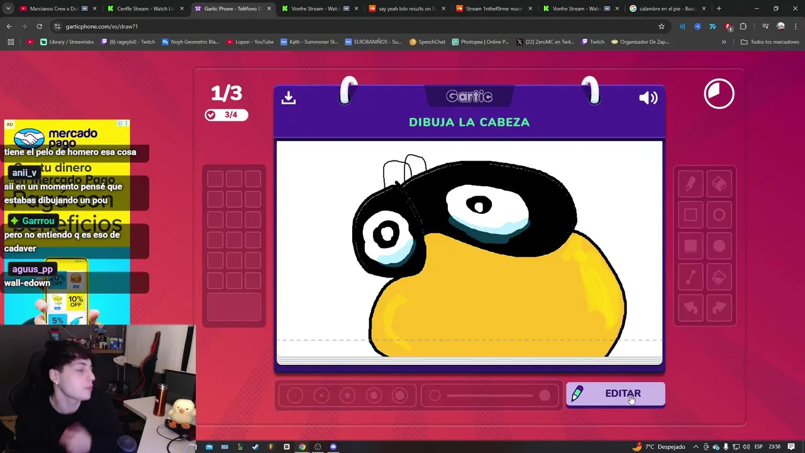Open the Chrome profile avatar
Image resolution: width=805 pixels, height=453 pixels.
[x=780, y=26]
